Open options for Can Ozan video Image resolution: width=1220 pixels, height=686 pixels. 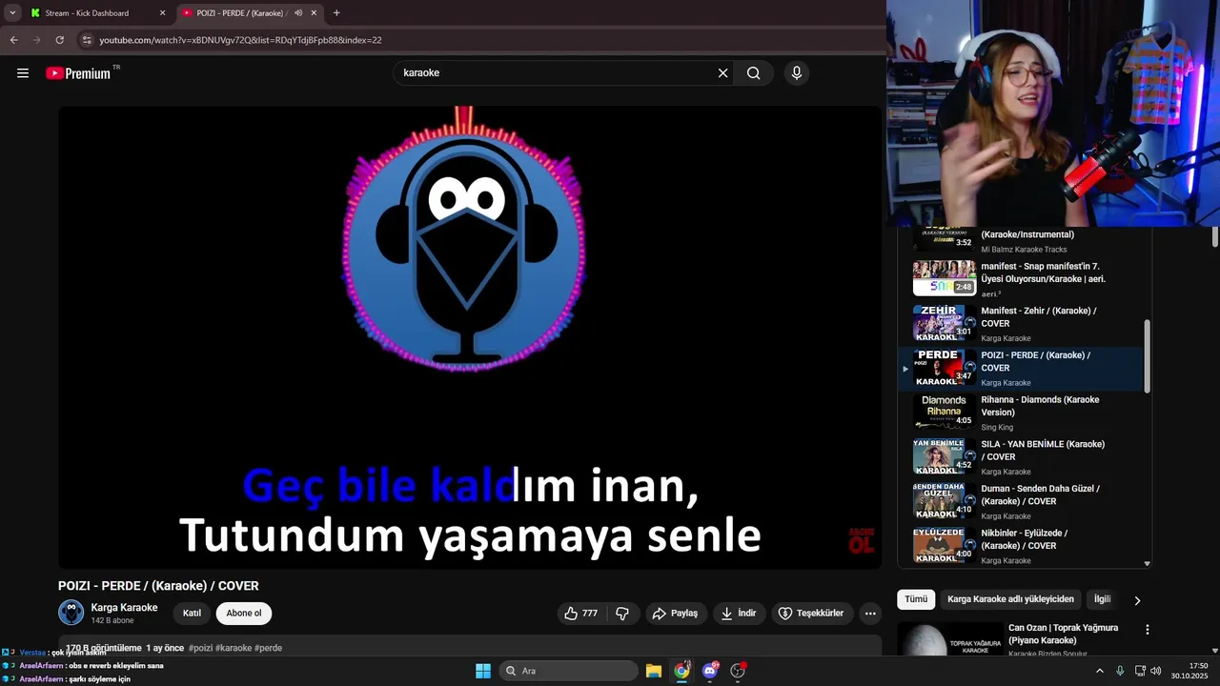pos(1147,630)
